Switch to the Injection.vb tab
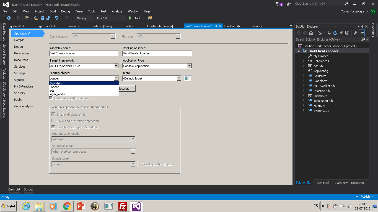Viewport: 378px width, 212px height. [x=232, y=26]
